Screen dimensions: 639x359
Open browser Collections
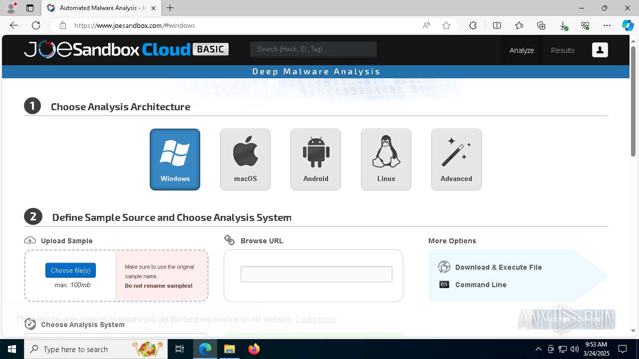pos(541,25)
